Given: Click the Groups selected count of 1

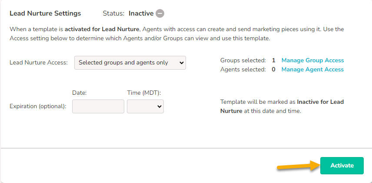Looking at the screenshot, I should click(x=273, y=61).
